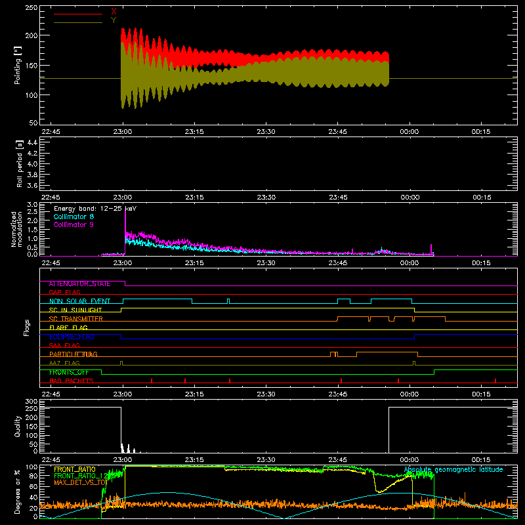Click the 00:00 label under Pointing panel
525x525 pixels.
click(x=409, y=132)
